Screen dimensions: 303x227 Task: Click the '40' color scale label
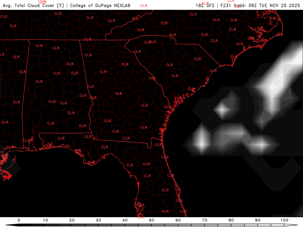tap(125, 220)
